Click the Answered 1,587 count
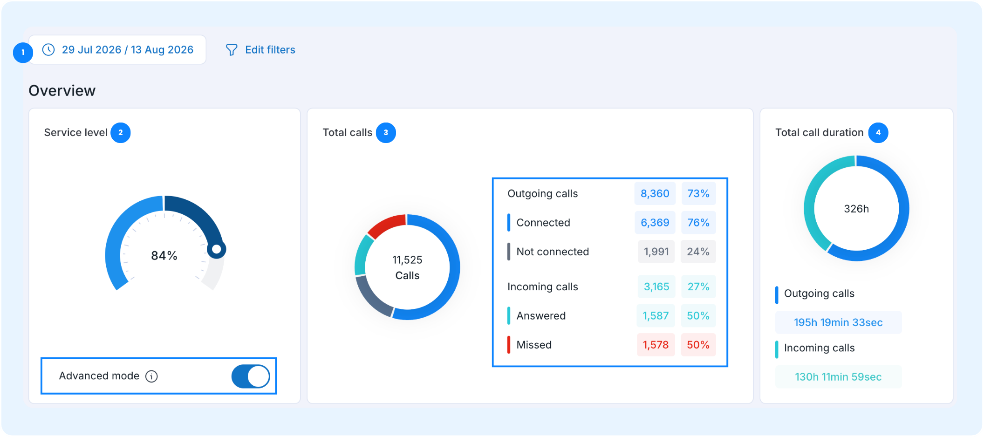 [x=656, y=316]
